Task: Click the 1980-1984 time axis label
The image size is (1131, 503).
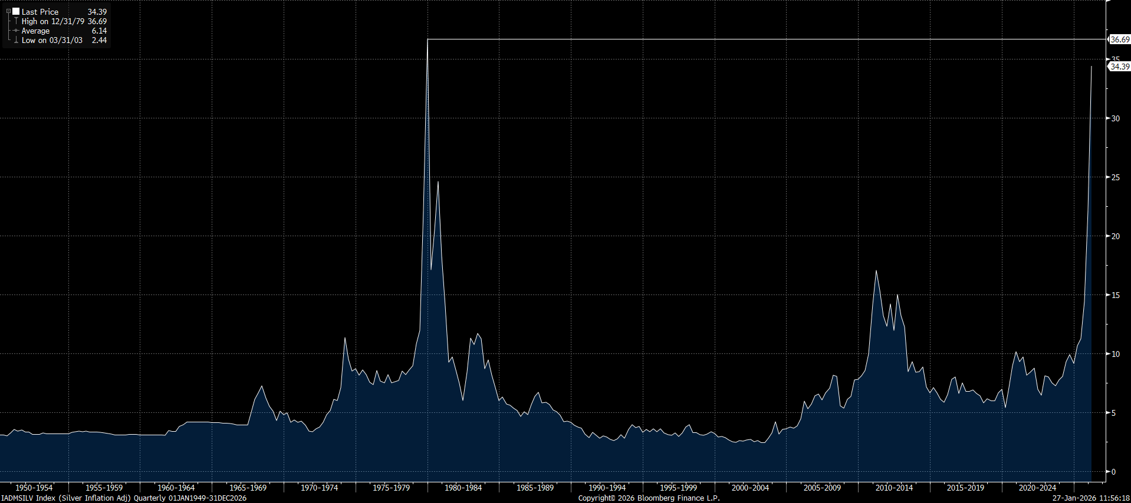Action: (x=463, y=488)
